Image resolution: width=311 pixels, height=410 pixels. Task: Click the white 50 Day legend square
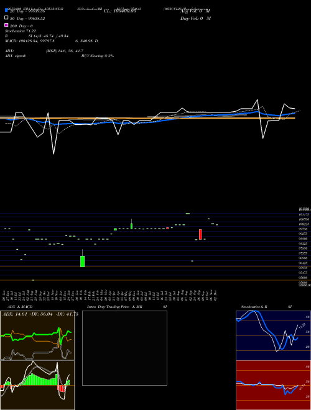coord(6,18)
